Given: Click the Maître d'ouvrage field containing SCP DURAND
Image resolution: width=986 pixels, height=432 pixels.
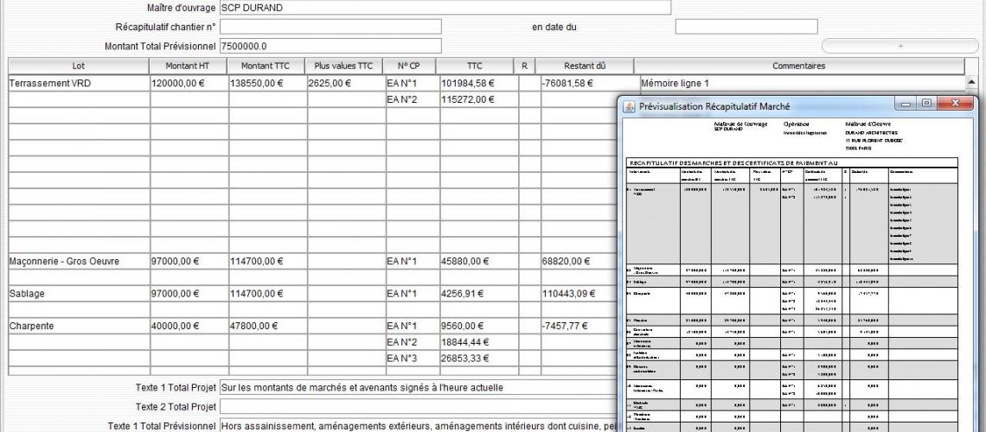Looking at the screenshot, I should (445, 8).
